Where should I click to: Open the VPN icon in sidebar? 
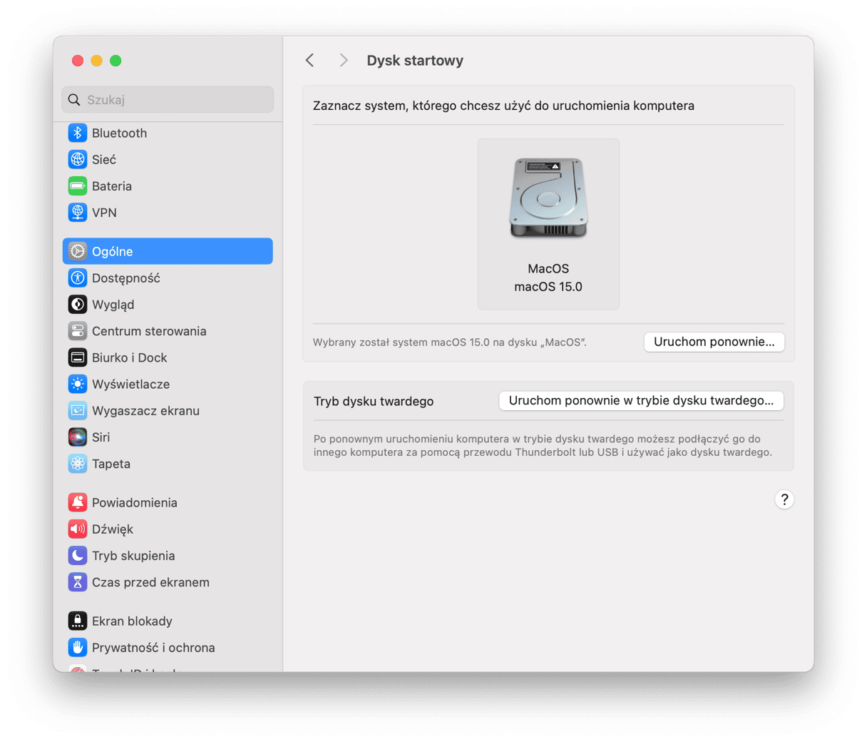pos(78,213)
